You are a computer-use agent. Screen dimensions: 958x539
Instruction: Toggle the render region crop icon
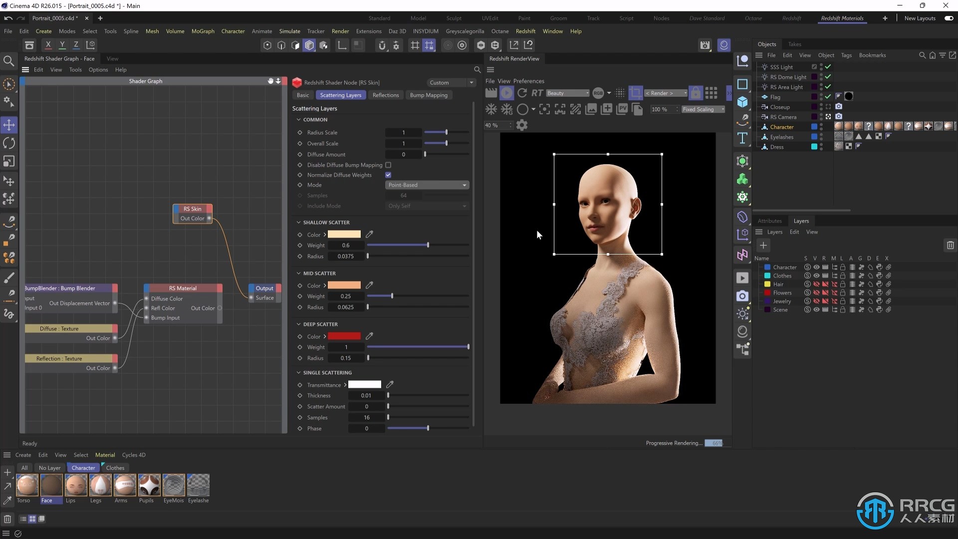click(636, 93)
